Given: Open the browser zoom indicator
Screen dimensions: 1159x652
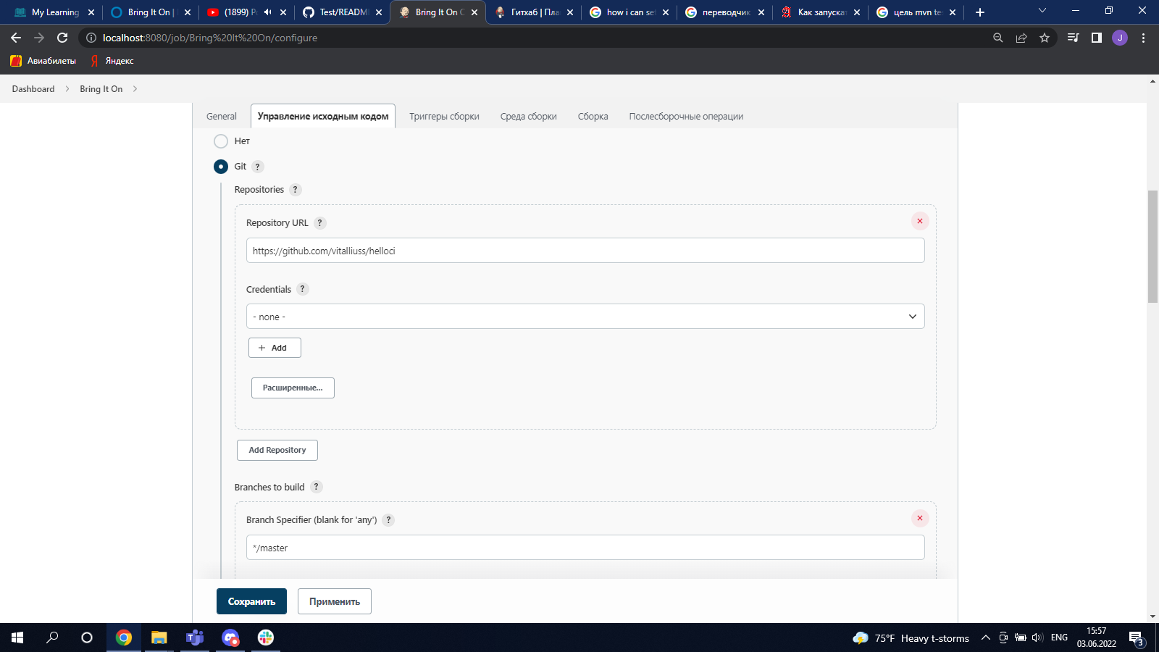Looking at the screenshot, I should click(x=998, y=38).
